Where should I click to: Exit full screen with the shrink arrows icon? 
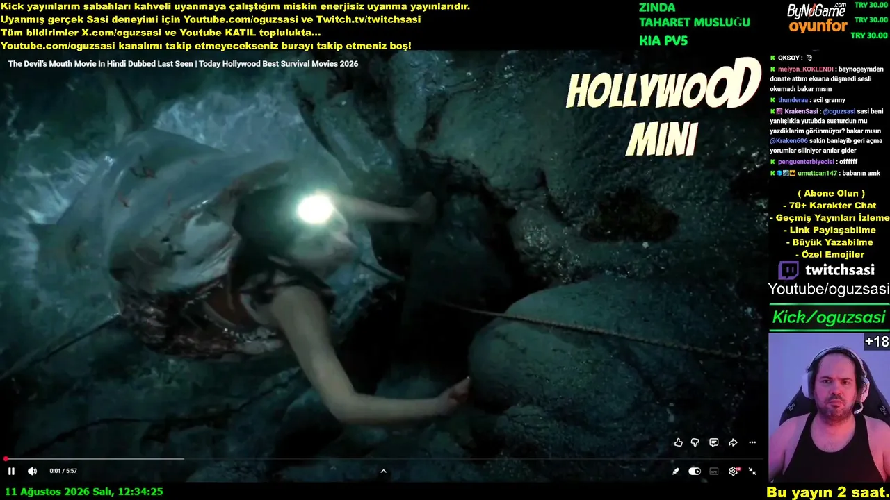752,471
